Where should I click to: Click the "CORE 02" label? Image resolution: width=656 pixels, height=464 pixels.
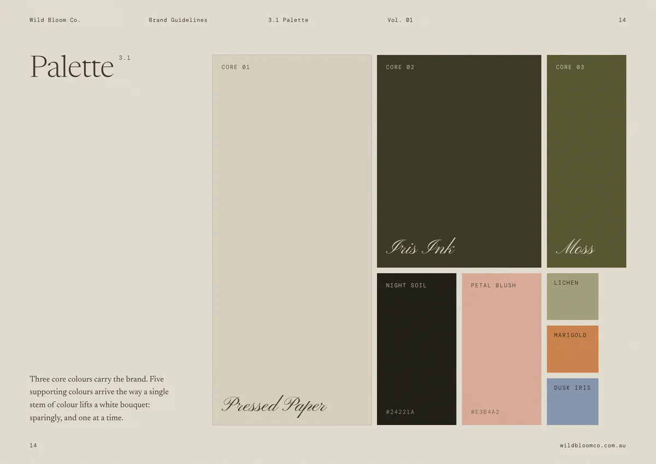[x=400, y=67]
